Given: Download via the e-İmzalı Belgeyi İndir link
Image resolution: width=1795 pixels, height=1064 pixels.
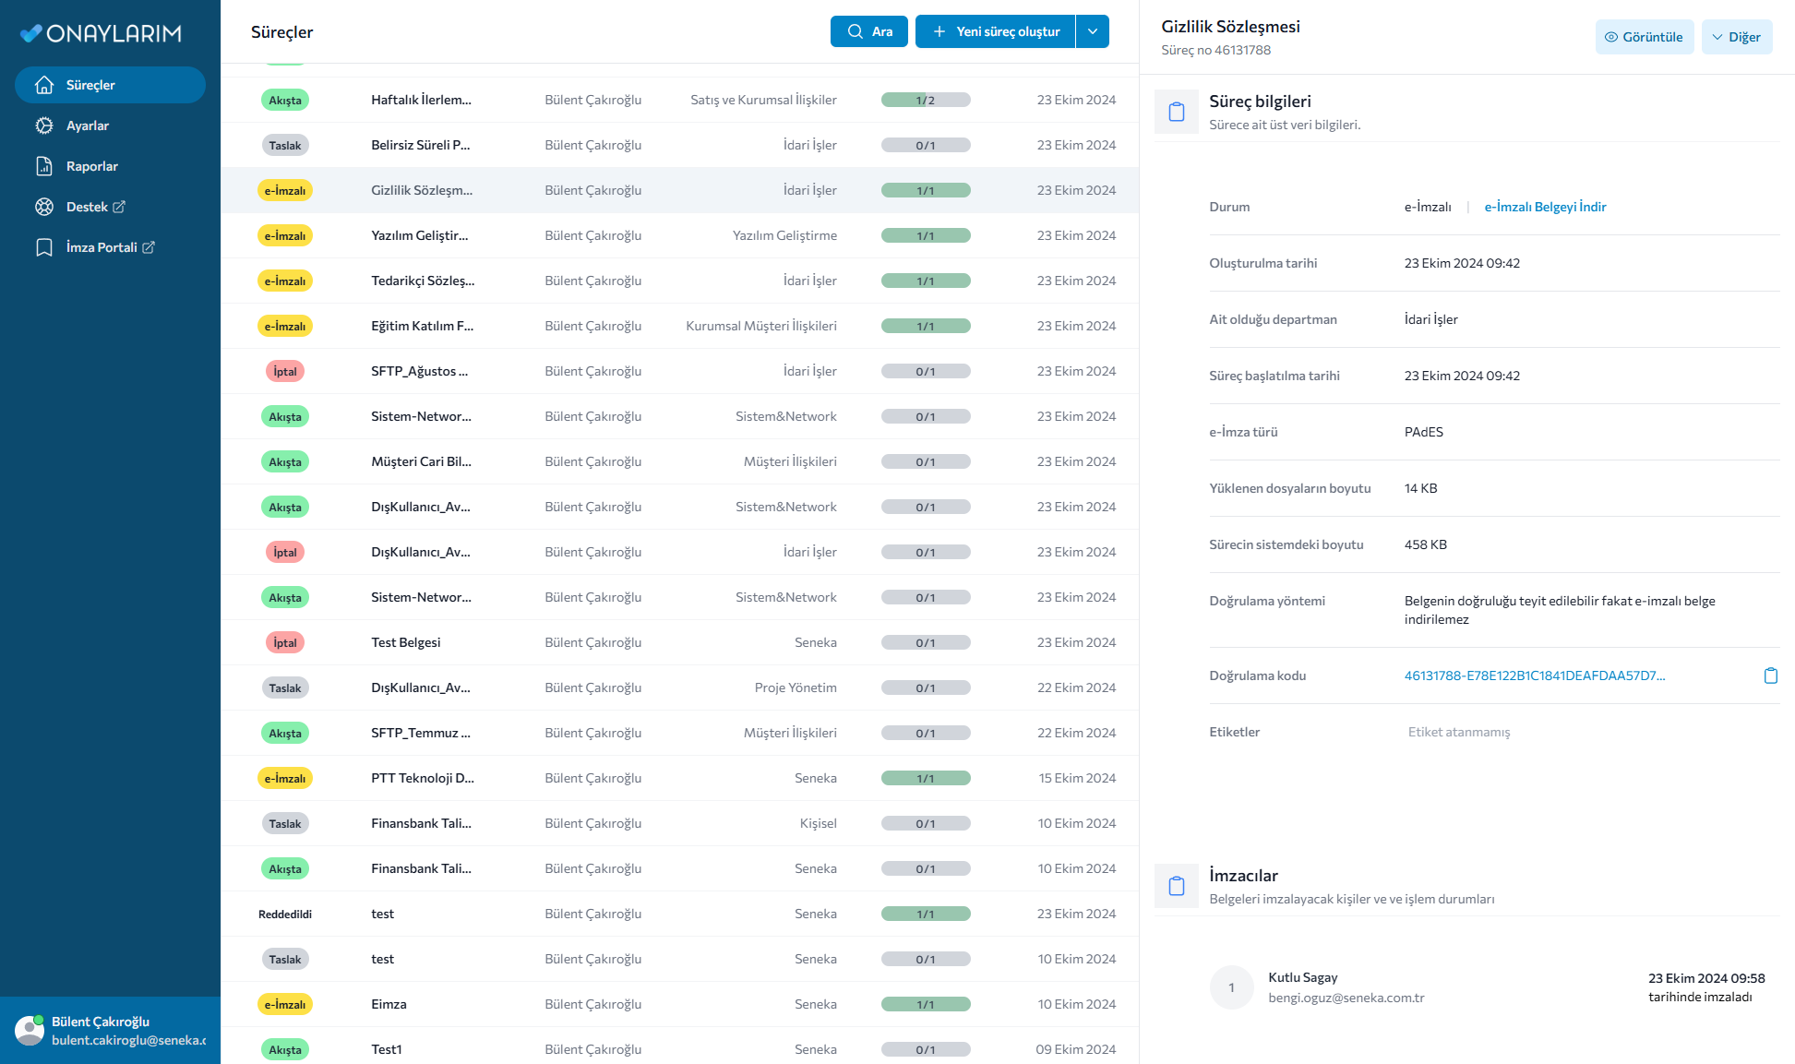Looking at the screenshot, I should [1545, 207].
